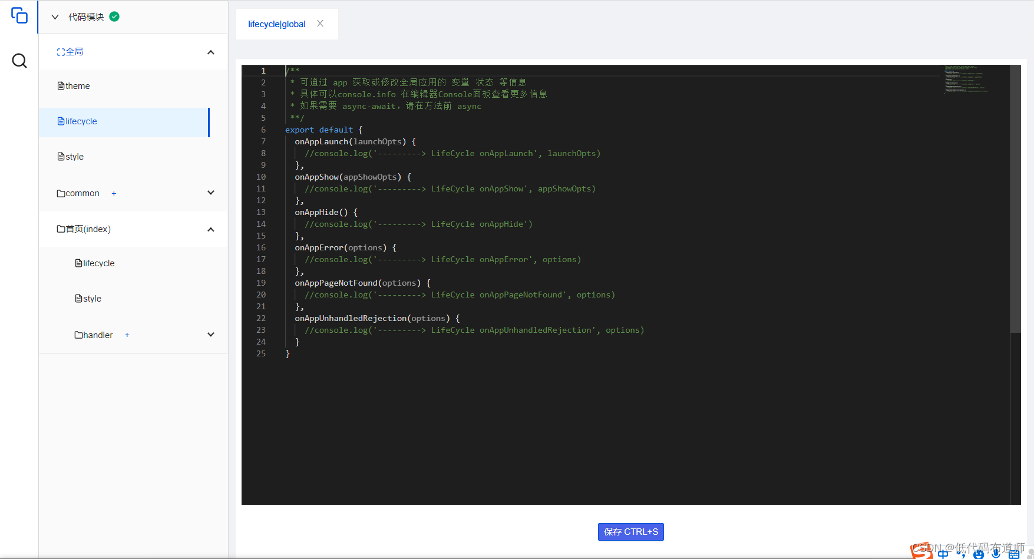The width and height of the screenshot is (1034, 559).
Task: Click the editor minimap preview
Action: 967,79
